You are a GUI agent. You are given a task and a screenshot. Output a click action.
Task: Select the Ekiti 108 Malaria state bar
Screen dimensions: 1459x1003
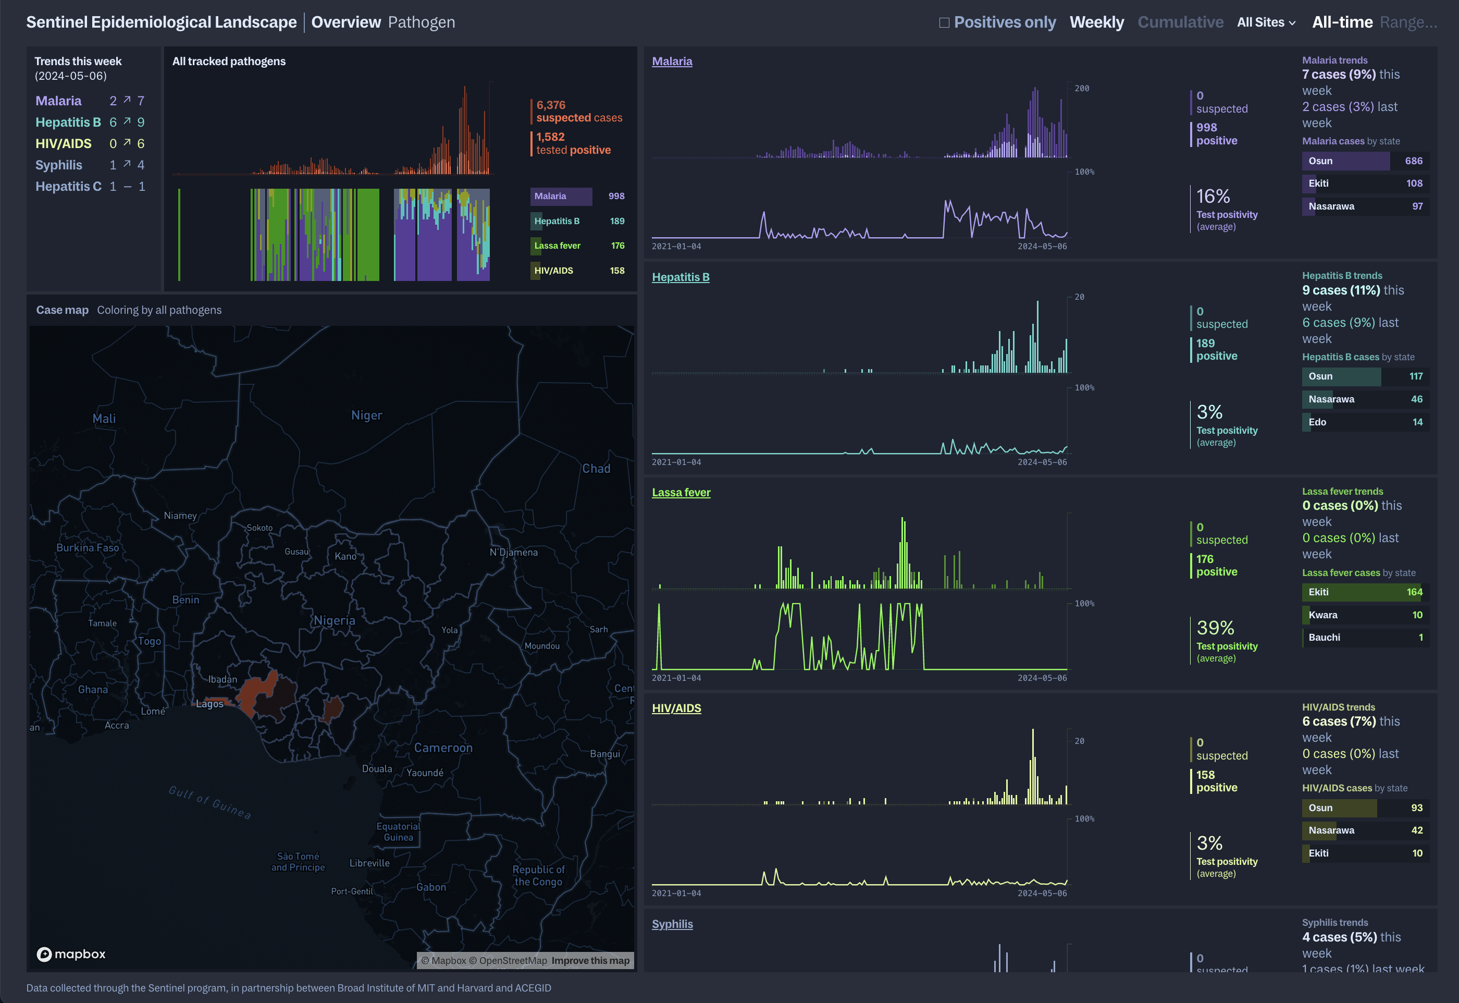click(1365, 184)
